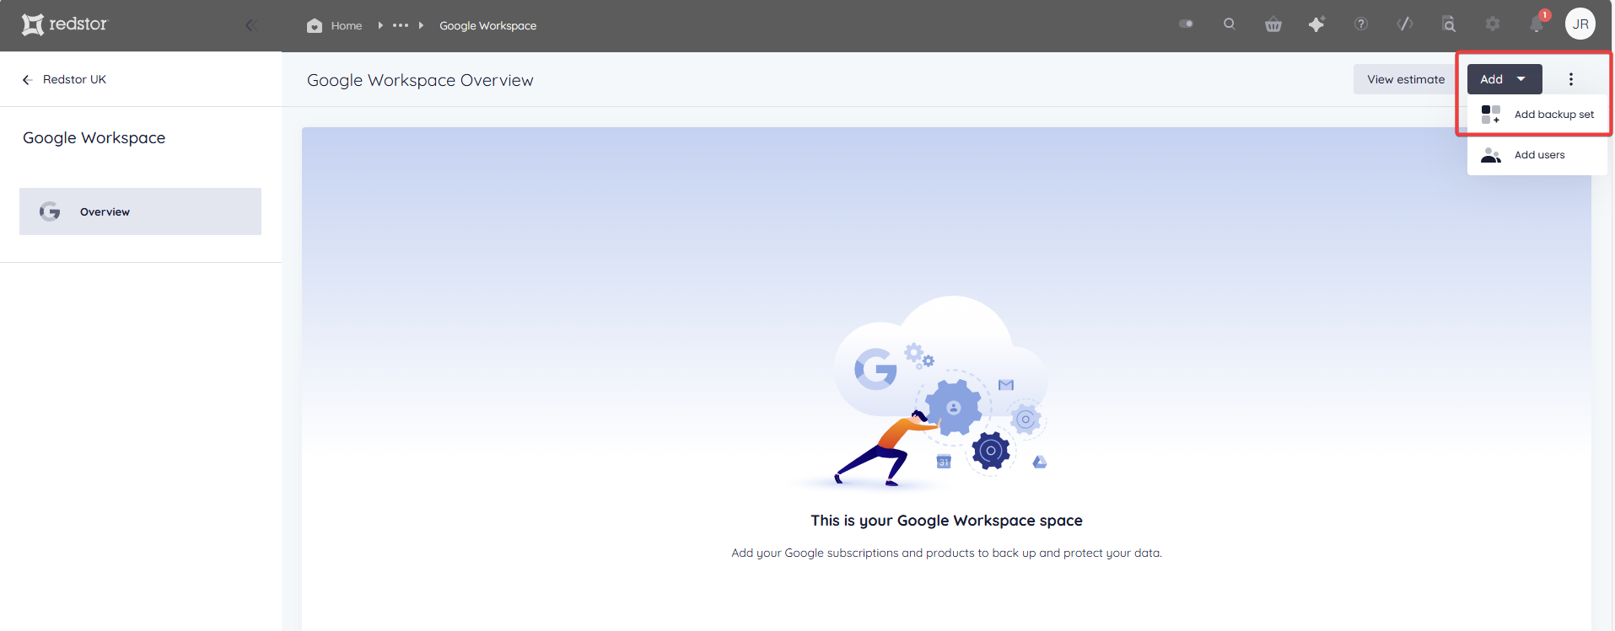Open the Add dropdown button
The width and height of the screenshot is (1615, 631).
point(1505,79)
